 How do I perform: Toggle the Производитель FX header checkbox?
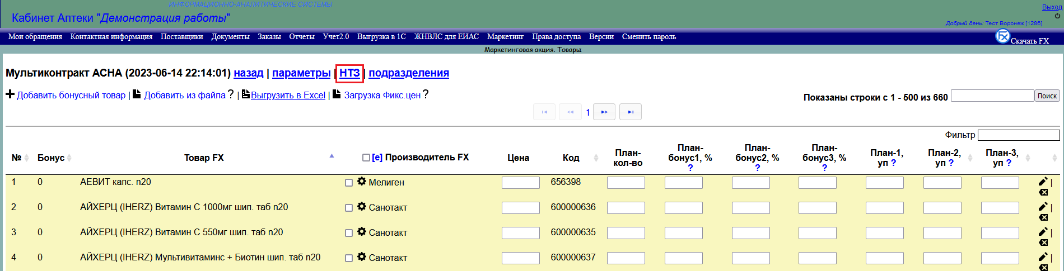(x=366, y=158)
